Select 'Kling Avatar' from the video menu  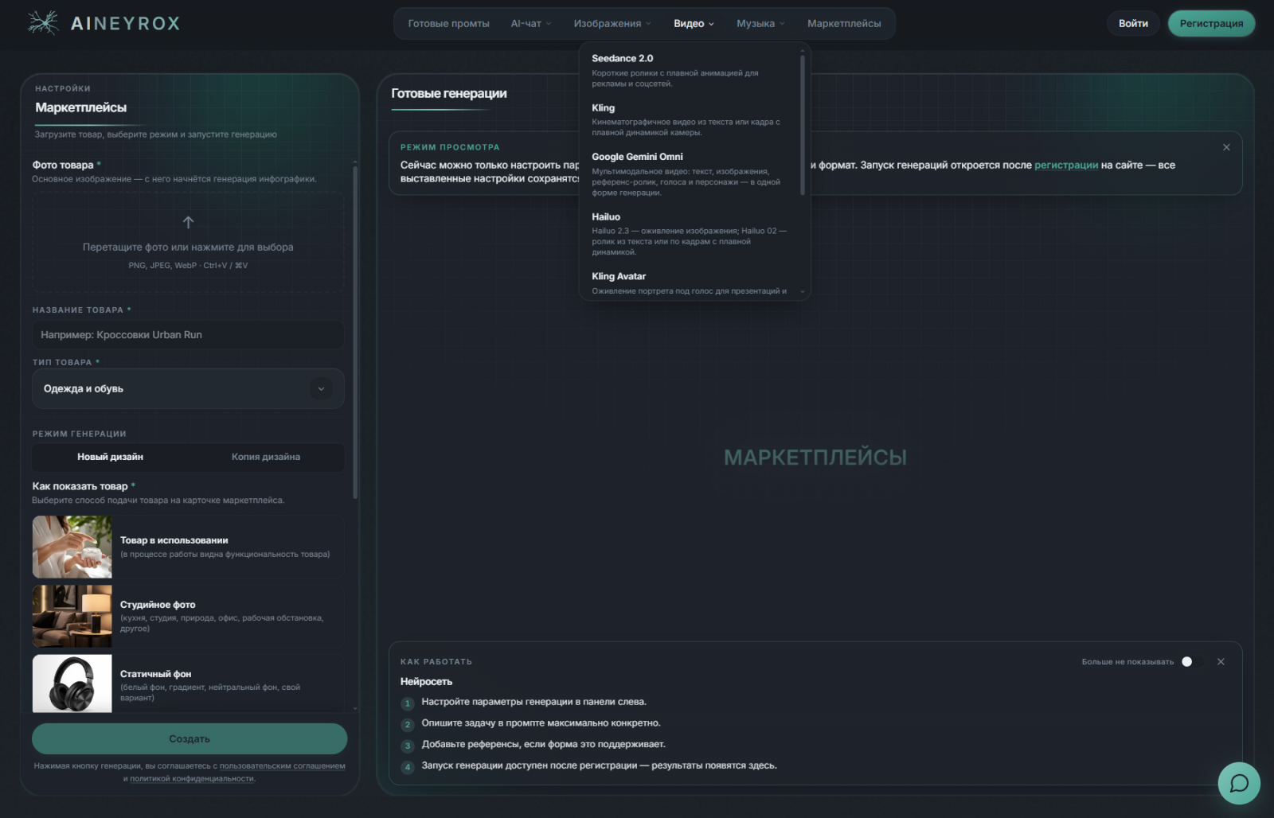(x=690, y=282)
